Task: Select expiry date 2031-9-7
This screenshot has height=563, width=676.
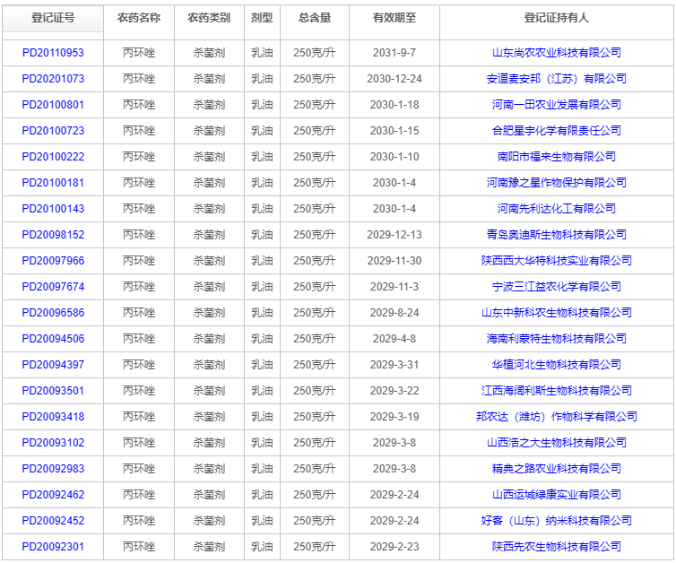Action: pos(394,53)
